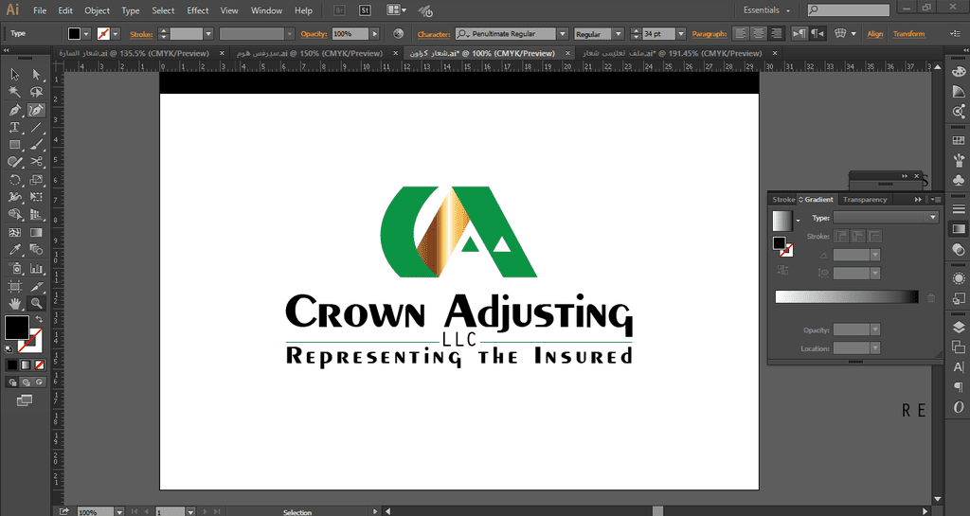Open stroke weight dropdown
970x516 pixels.
[x=208, y=34]
